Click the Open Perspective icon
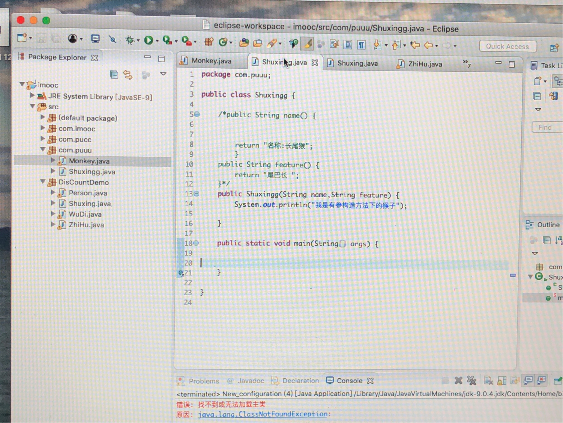Image resolution: width=563 pixels, height=423 pixels. pyautogui.click(x=554, y=48)
